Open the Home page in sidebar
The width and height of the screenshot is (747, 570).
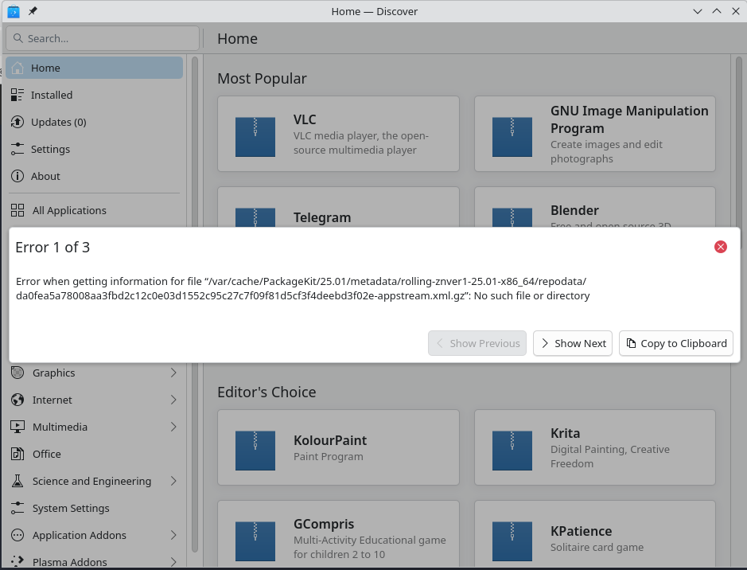tap(95, 68)
